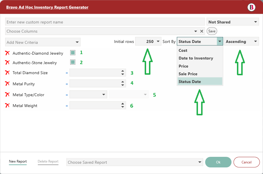The height and width of the screenshot is (174, 263).
Task: Open the Ascending sort order dropdown
Action: click(241, 41)
